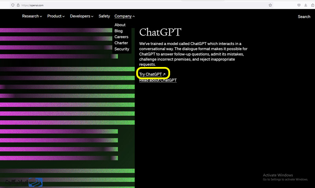315x188 pixels.
Task: Expand the Product navigation menu
Action: coord(56,16)
